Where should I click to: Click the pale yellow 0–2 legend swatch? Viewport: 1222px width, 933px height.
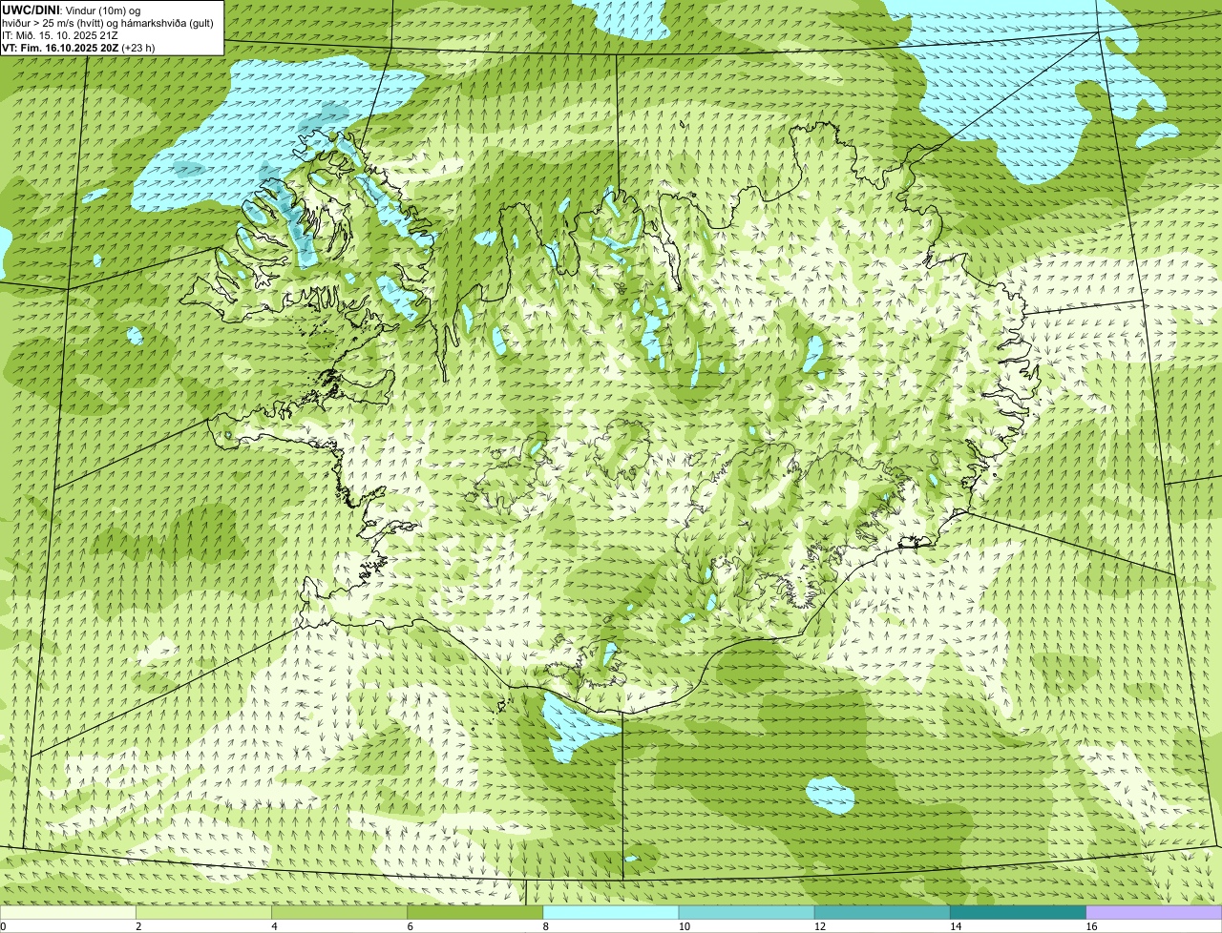pos(68,913)
